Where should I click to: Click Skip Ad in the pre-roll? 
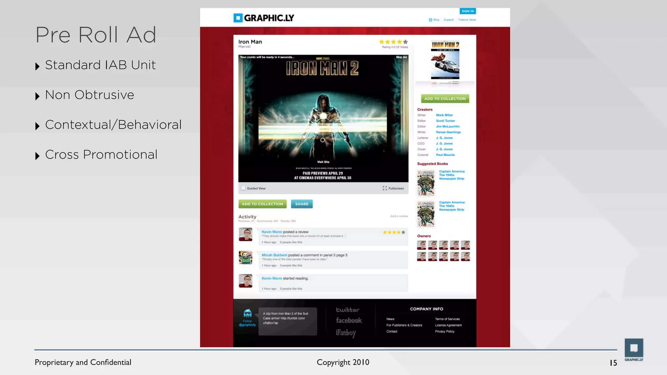(401, 57)
